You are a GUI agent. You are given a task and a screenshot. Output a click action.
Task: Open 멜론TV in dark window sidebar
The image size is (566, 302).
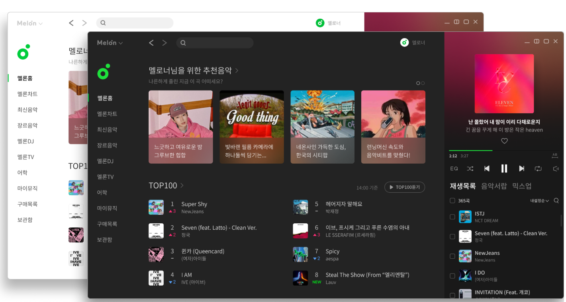(106, 176)
